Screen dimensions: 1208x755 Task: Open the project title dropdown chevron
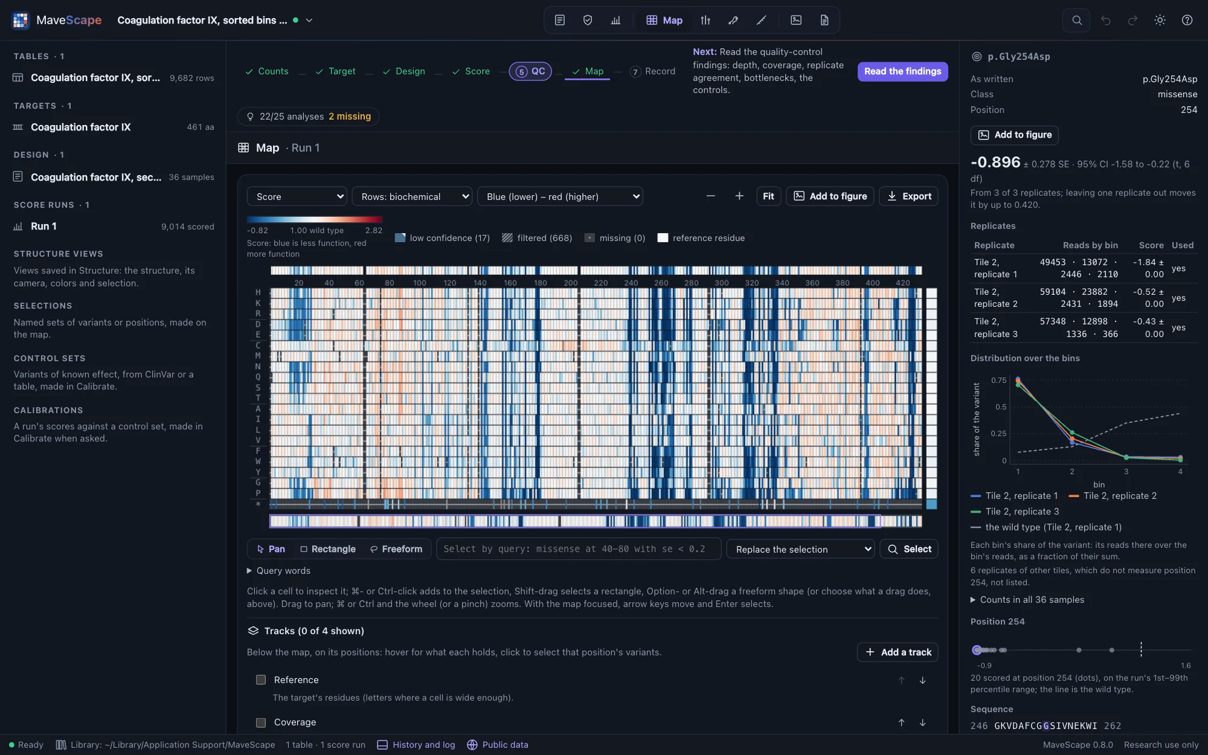[309, 20]
